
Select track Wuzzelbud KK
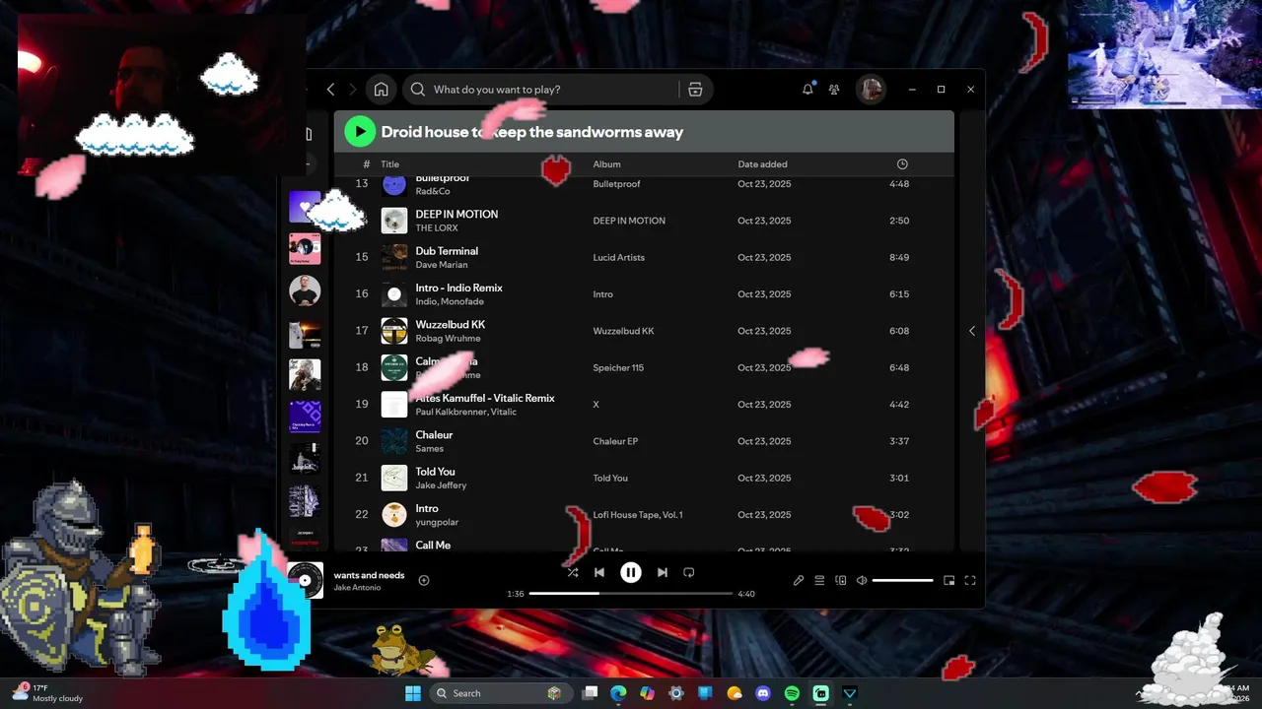point(451,324)
